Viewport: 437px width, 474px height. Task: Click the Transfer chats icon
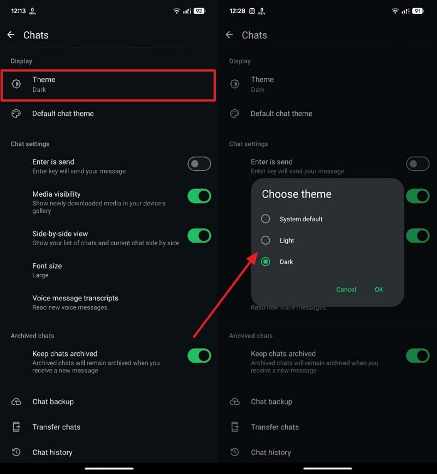[x=16, y=427]
